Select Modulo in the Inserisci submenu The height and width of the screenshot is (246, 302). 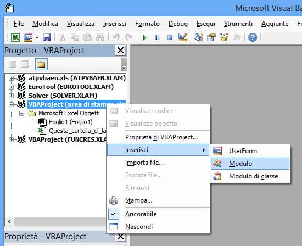click(250, 164)
